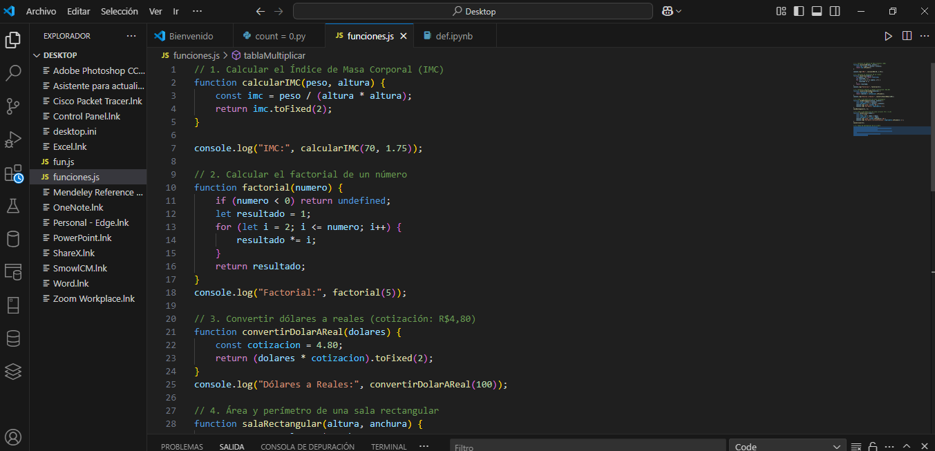Image resolution: width=935 pixels, height=451 pixels.
Task: Click the VS Code logo icon
Action: [10, 11]
